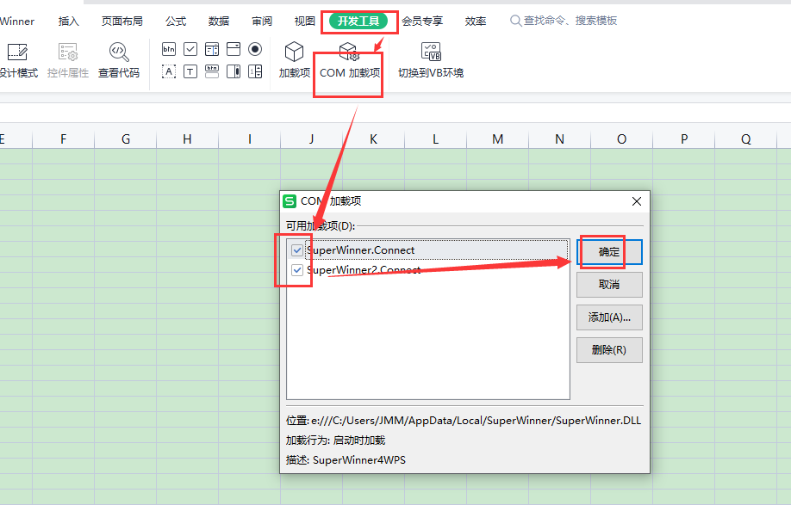The image size is (791, 505).
Task: Select column N header
Action: pyautogui.click(x=559, y=139)
